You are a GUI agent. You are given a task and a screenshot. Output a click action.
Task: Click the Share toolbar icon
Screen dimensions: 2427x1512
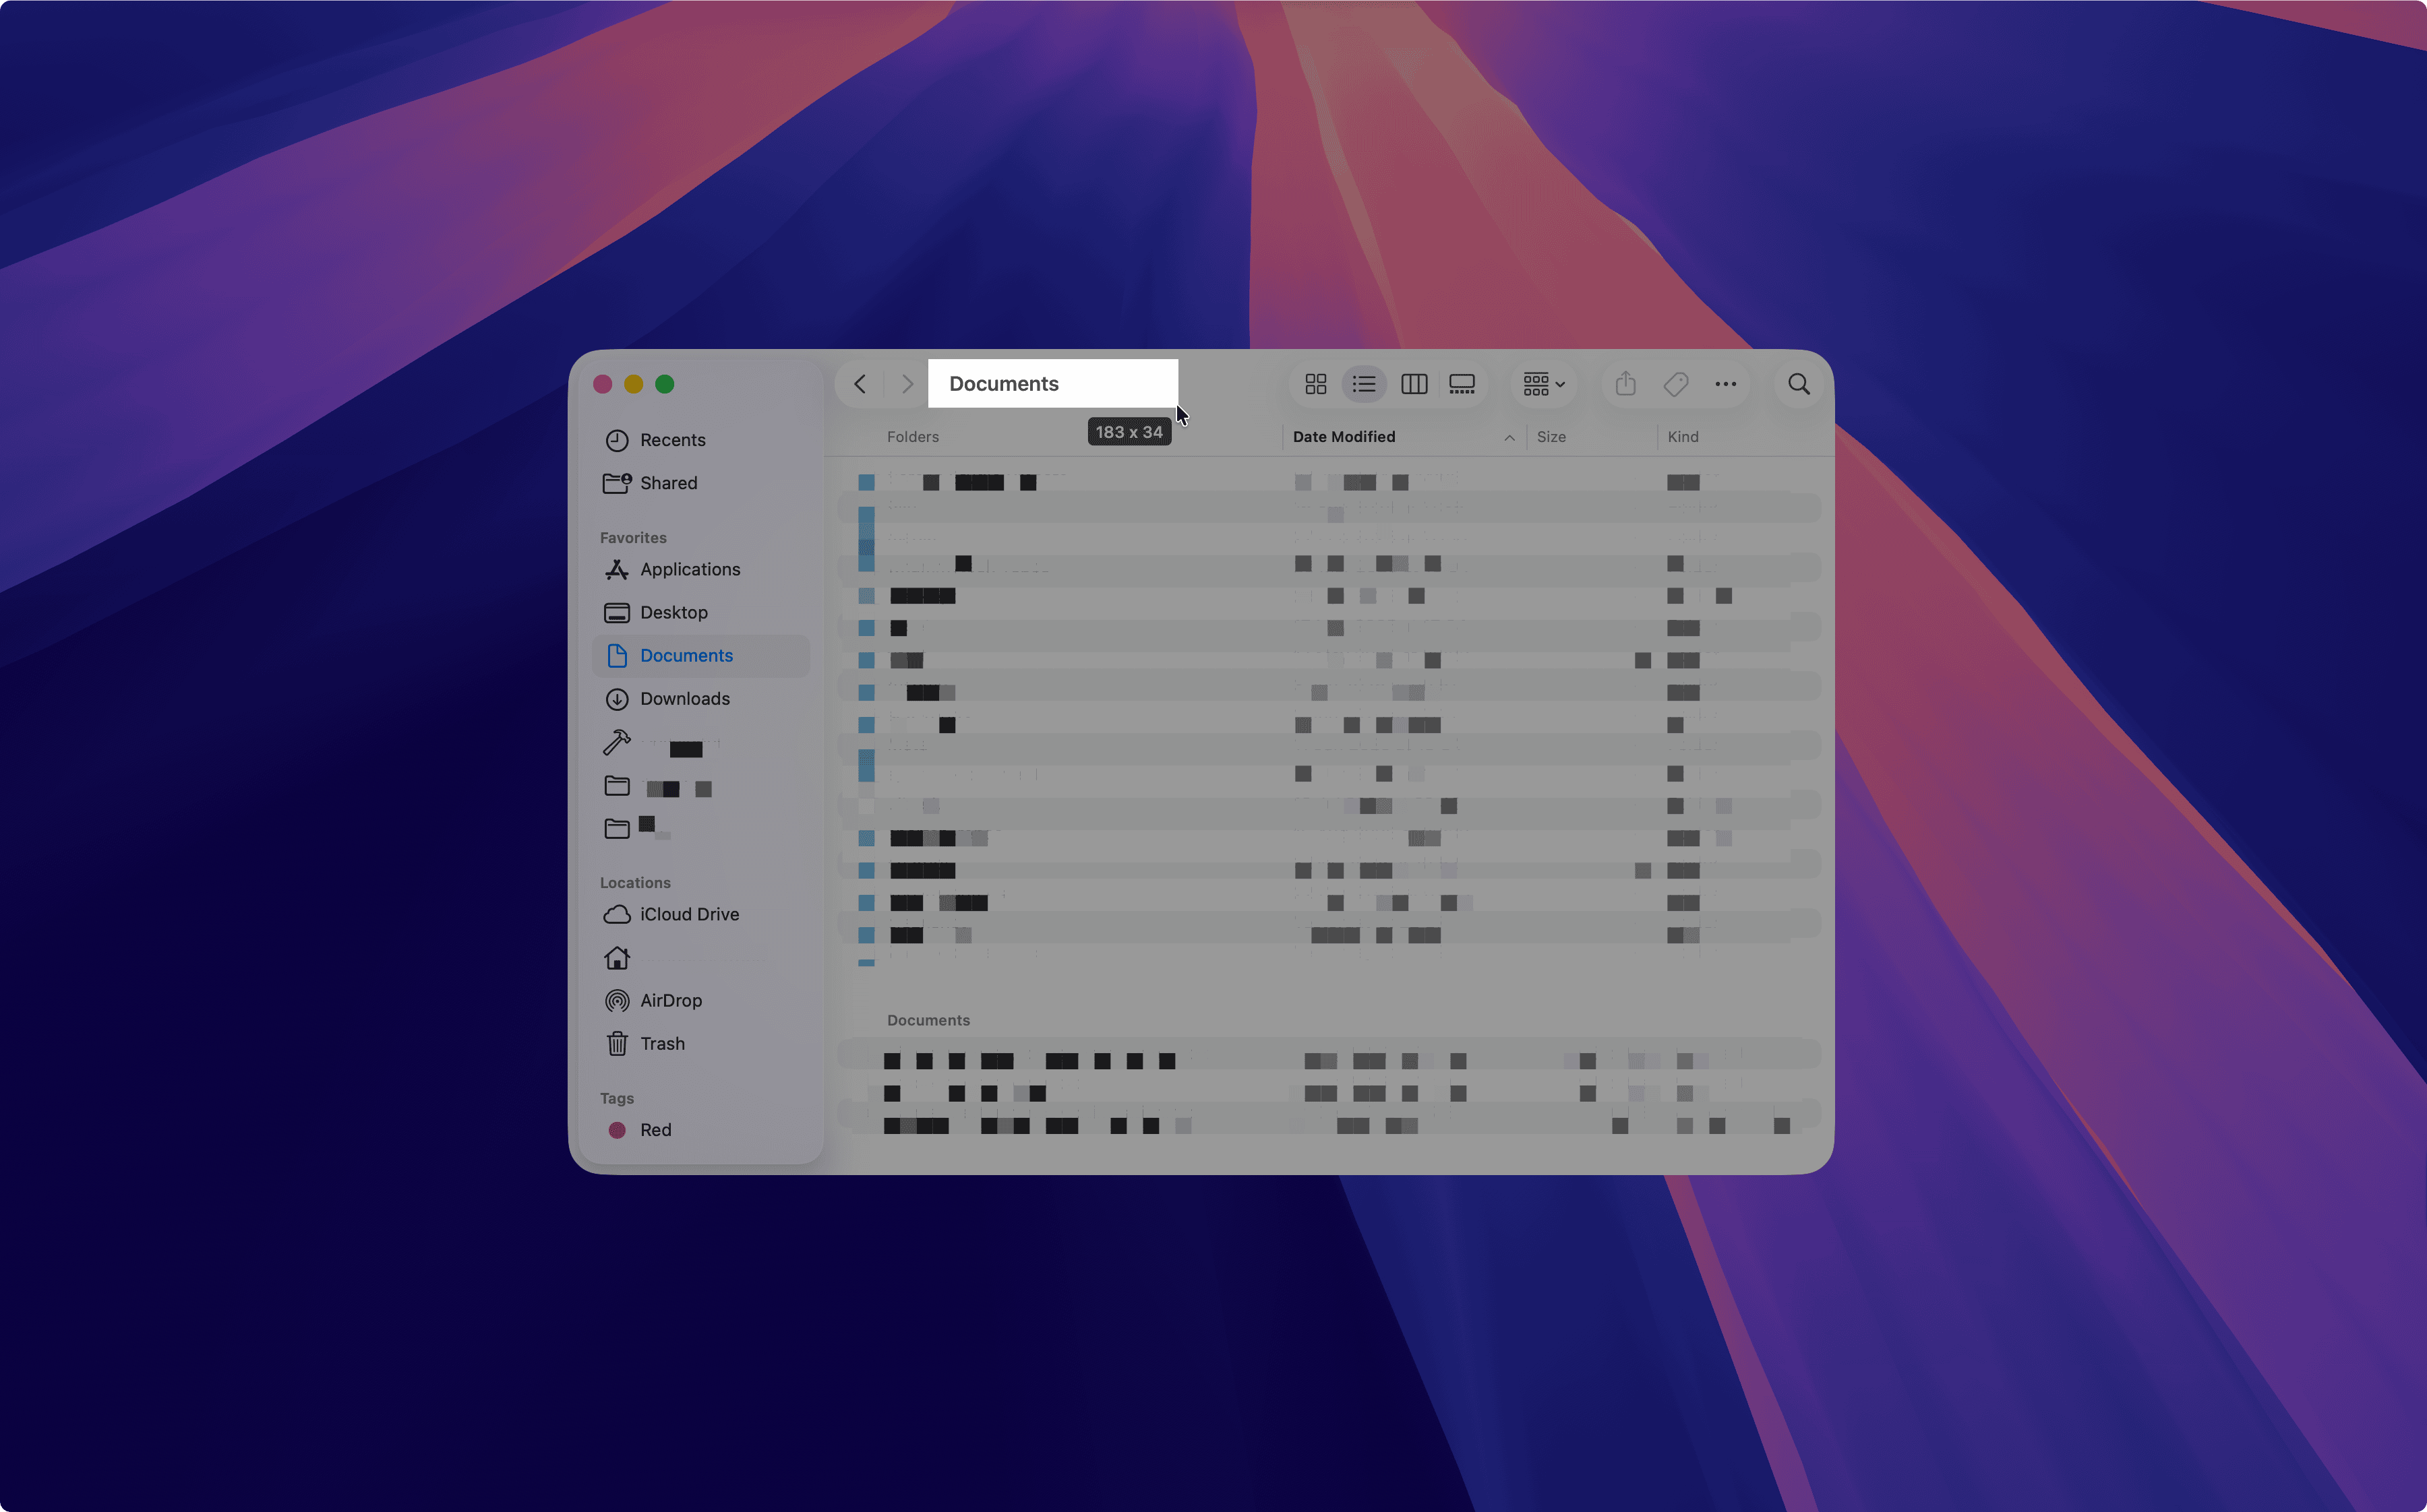pos(1625,384)
